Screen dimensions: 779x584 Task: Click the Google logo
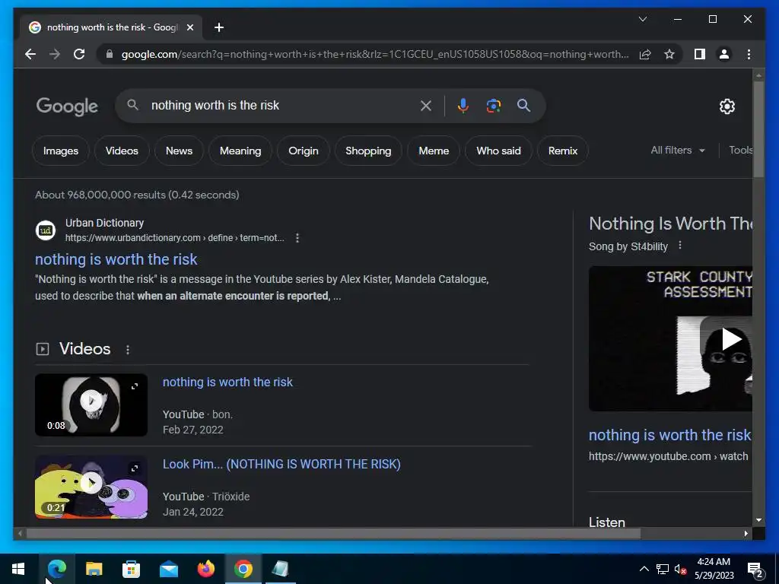click(x=67, y=106)
